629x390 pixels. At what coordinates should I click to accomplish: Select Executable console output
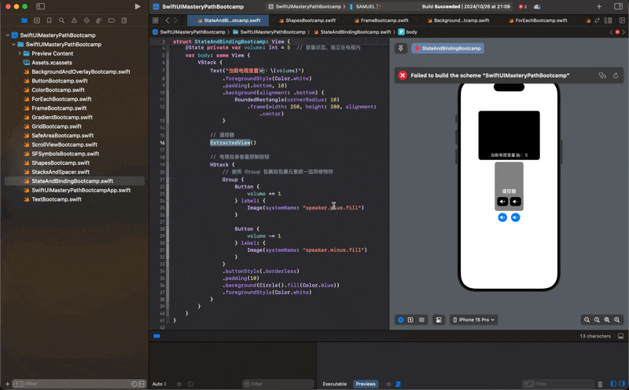click(x=335, y=384)
